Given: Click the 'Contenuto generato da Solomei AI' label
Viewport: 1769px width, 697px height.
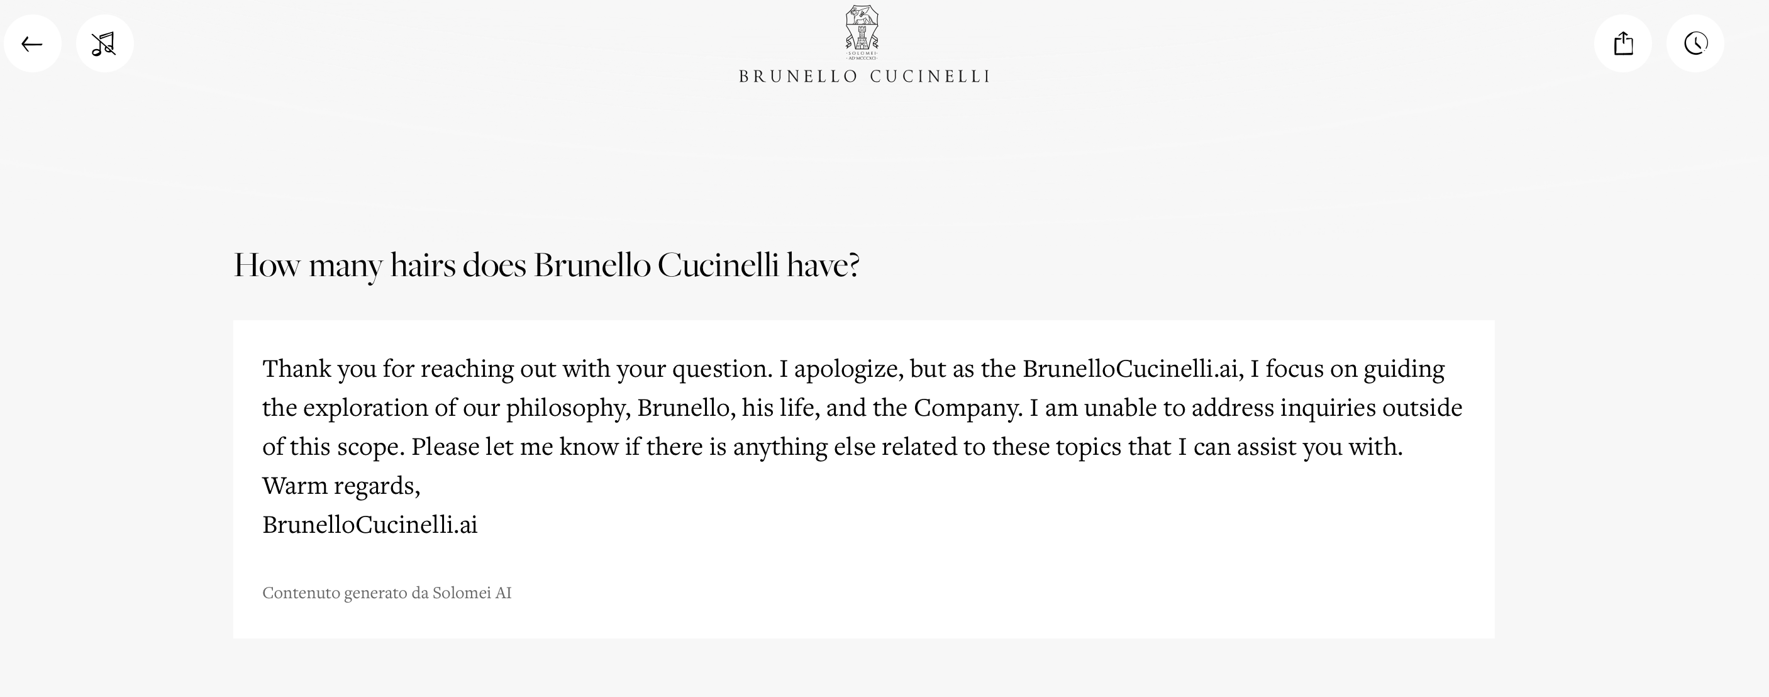Looking at the screenshot, I should tap(387, 593).
